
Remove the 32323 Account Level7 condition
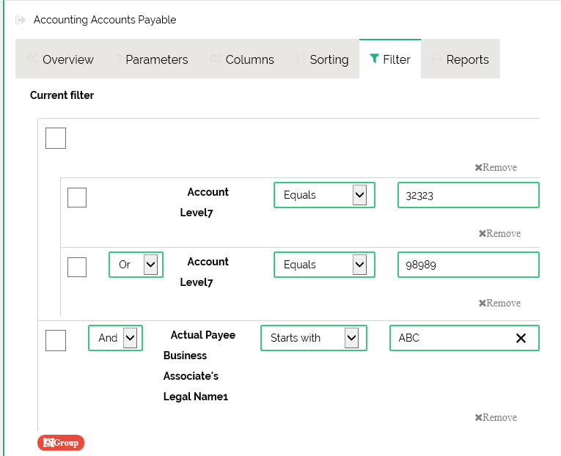[499, 234]
